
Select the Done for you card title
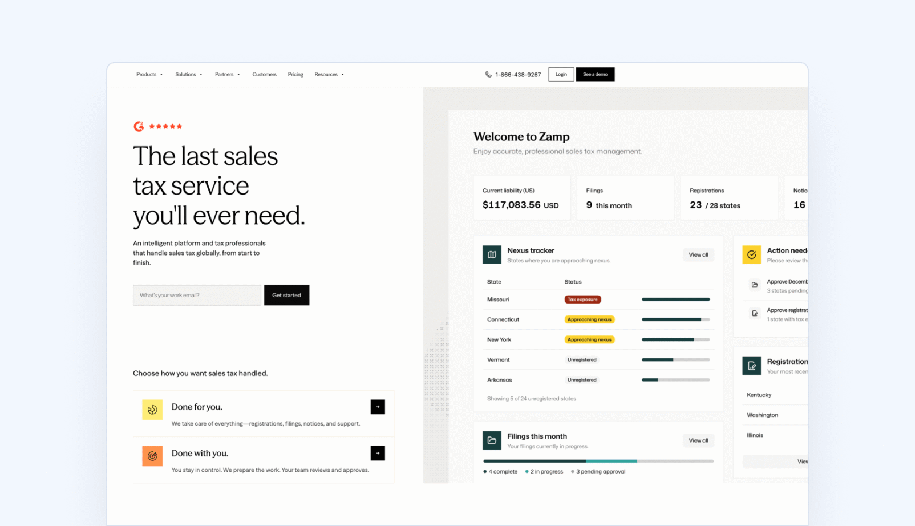pos(197,407)
